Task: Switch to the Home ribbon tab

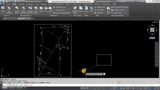Action: click(8, 4)
